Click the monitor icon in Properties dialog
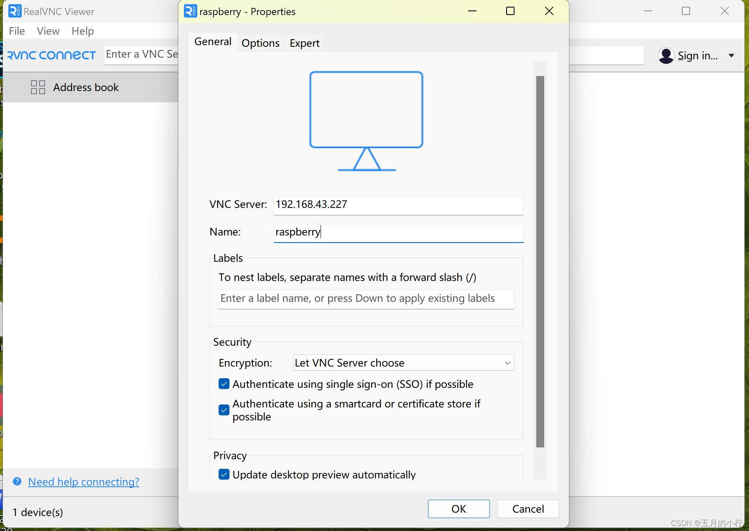 [366, 121]
